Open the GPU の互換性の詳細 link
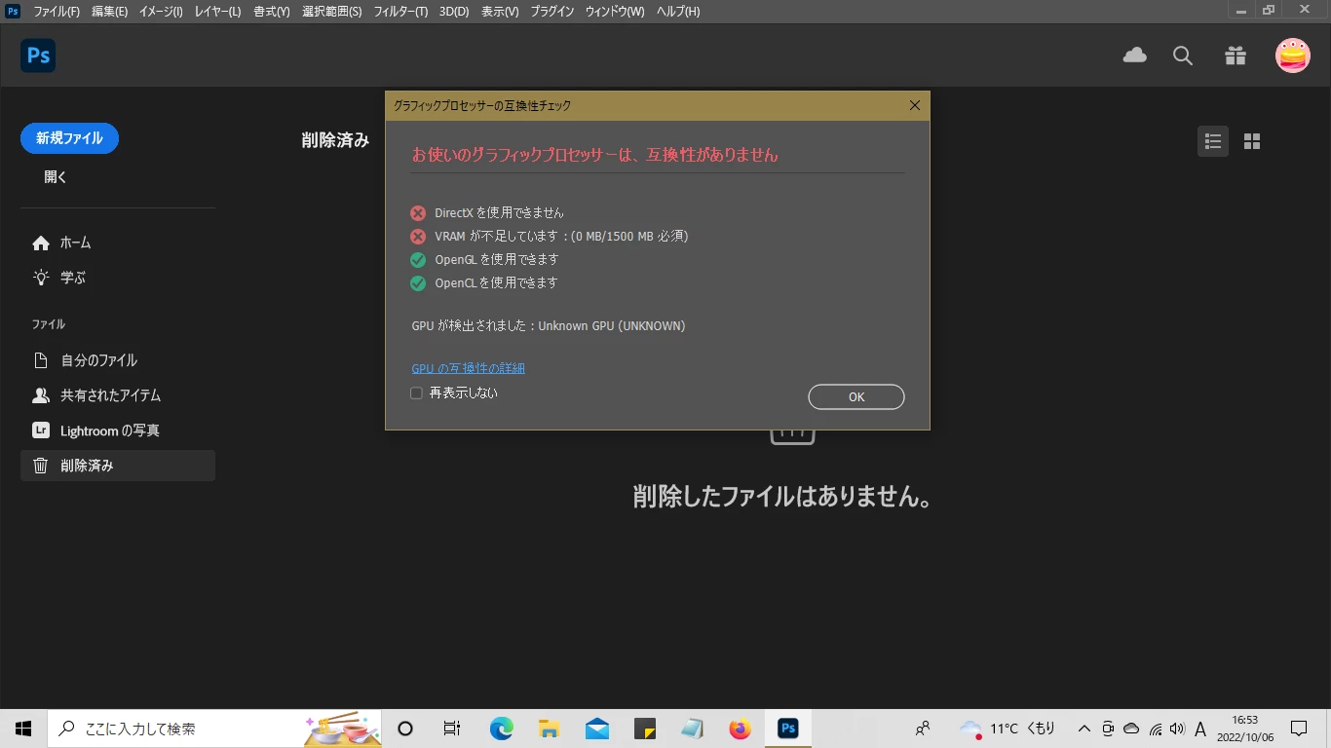Screen dimensions: 1331x748 click(469, 368)
